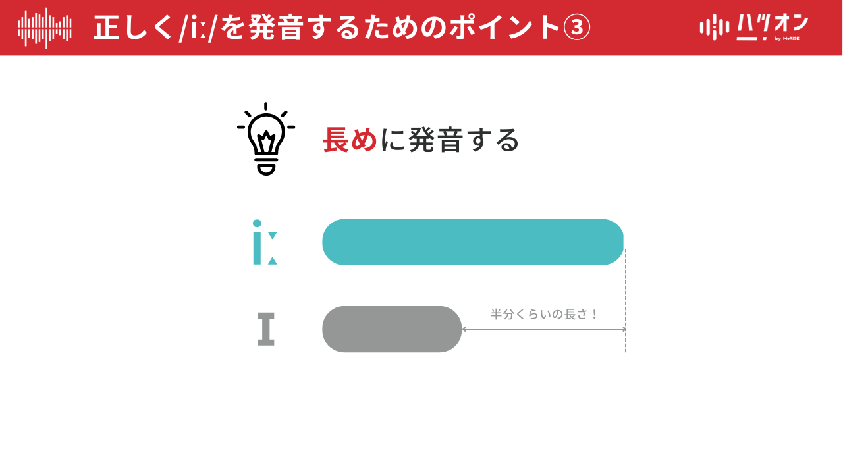Image resolution: width=843 pixels, height=474 pixels.
Task: Click the red header banner
Action: (x=421, y=28)
